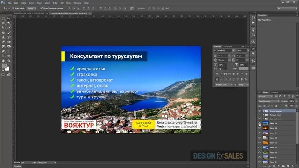
Task: Select the Hand tool
Action: click(x=3, y=61)
